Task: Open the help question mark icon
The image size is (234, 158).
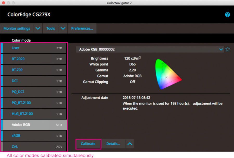Action: coord(227,15)
